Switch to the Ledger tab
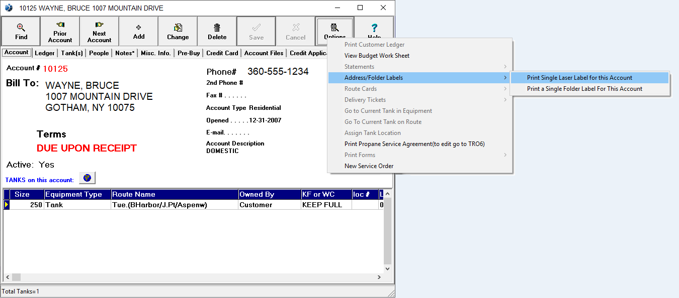 [45, 53]
